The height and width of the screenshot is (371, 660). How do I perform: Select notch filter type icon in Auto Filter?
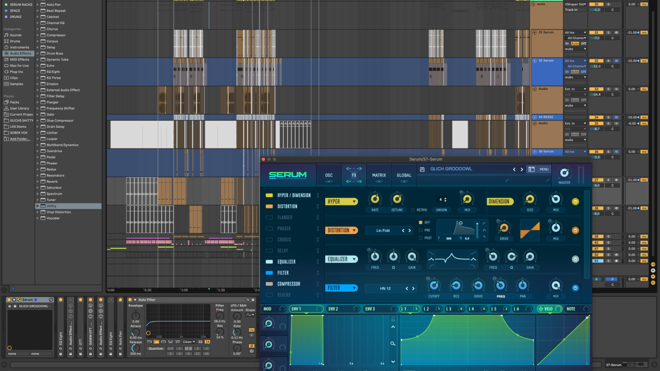(x=170, y=342)
